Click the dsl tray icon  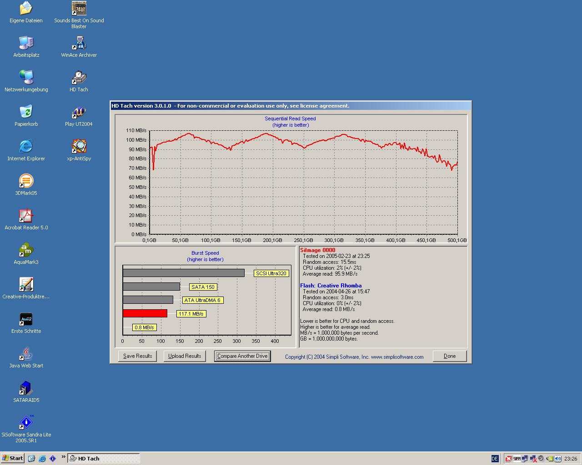(517, 459)
